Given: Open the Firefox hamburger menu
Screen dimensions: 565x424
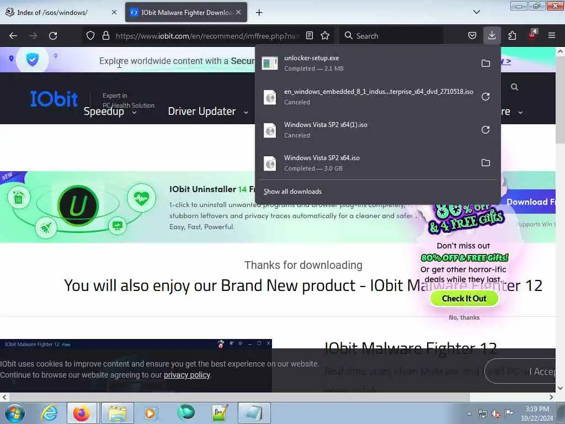Looking at the screenshot, I should 551,36.
